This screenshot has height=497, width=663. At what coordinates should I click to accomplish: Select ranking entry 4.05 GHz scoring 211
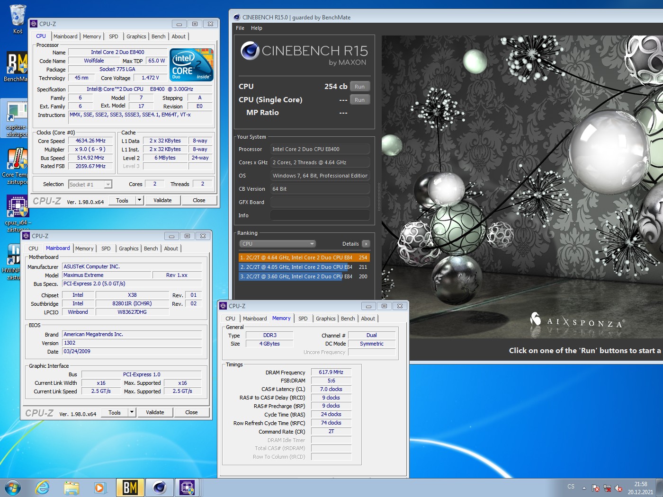[x=304, y=267]
